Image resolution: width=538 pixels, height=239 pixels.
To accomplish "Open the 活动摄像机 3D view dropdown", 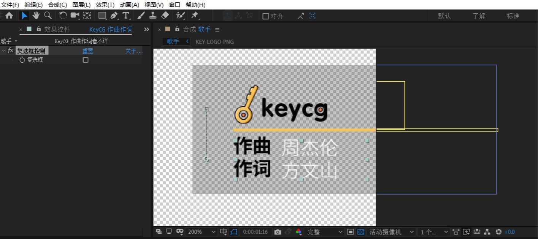I will [x=391, y=232].
